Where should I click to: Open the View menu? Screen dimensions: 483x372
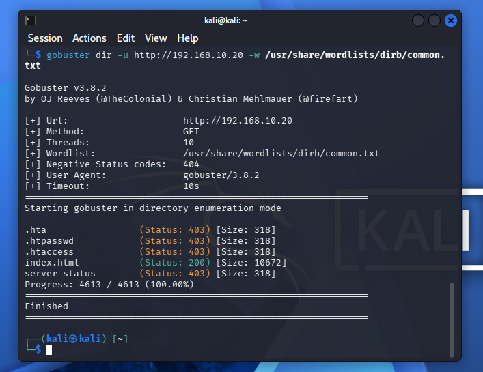pos(156,38)
